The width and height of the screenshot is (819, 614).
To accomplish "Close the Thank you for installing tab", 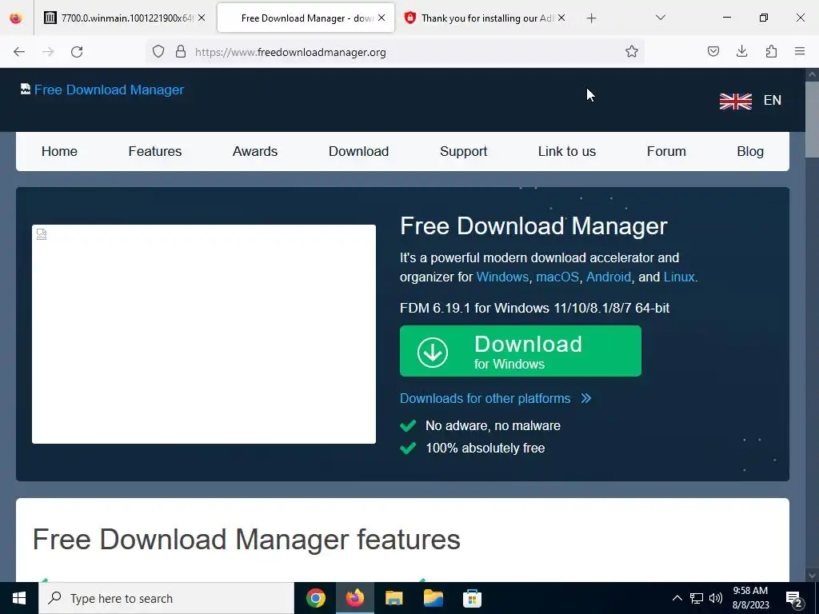I will coord(561,18).
